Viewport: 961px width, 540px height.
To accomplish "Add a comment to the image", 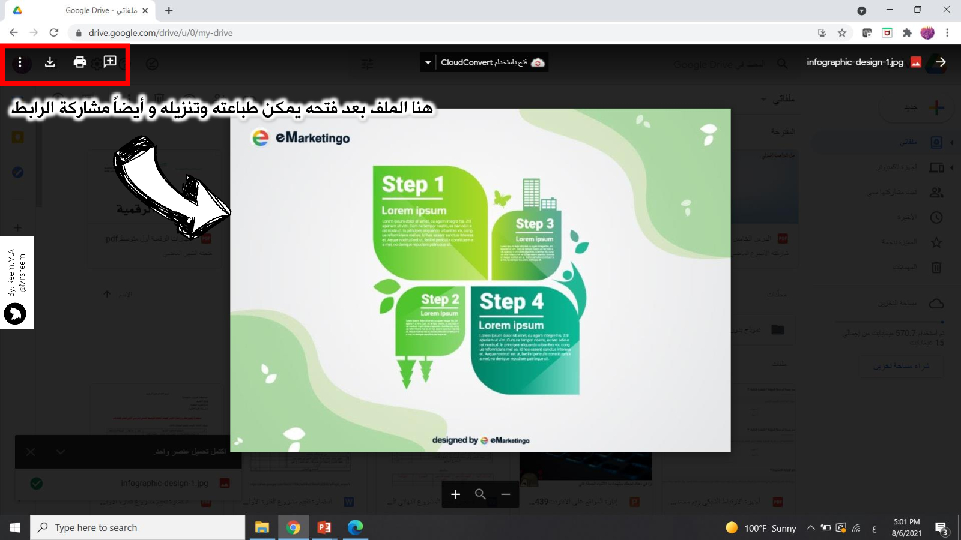I will pos(110,62).
